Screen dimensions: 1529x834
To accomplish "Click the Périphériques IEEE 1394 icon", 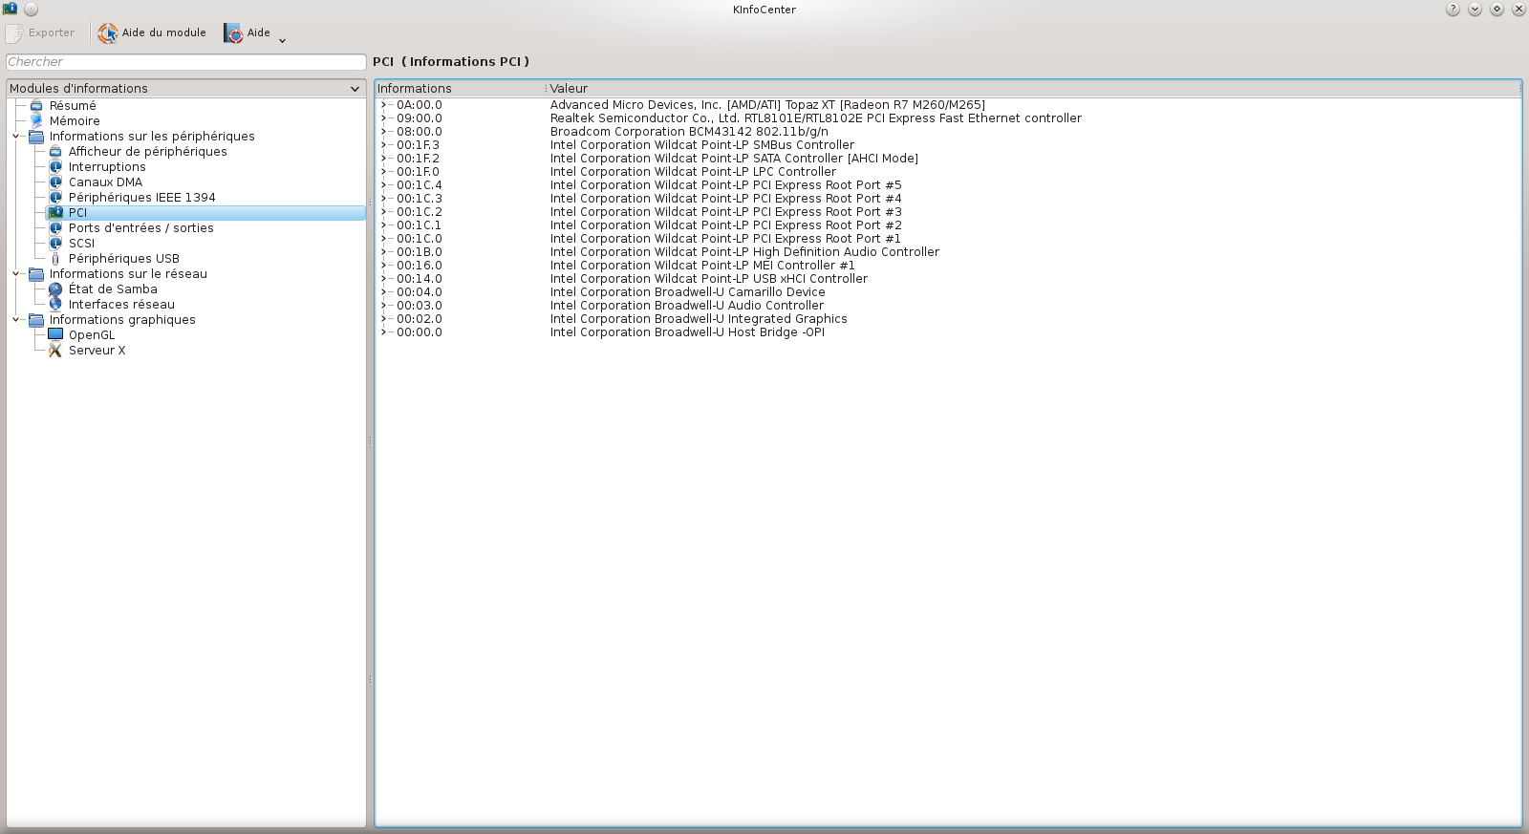I will click(x=55, y=198).
